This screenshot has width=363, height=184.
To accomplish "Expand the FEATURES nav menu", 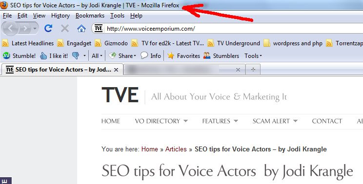I will click(x=220, y=121).
